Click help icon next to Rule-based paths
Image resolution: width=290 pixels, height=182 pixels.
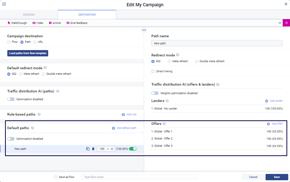39,114
